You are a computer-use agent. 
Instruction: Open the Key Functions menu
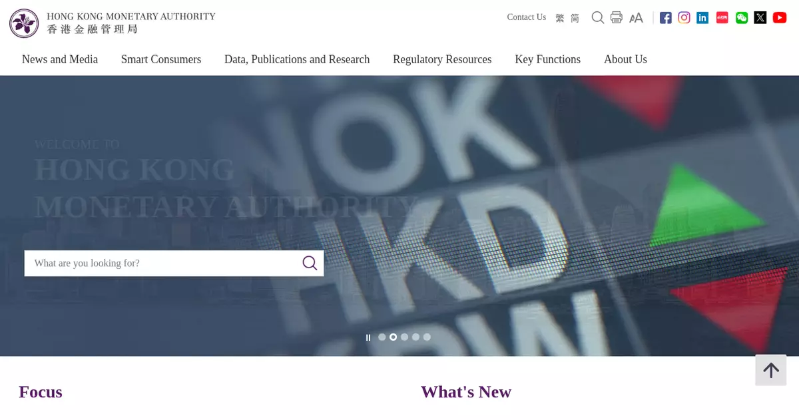click(x=548, y=59)
